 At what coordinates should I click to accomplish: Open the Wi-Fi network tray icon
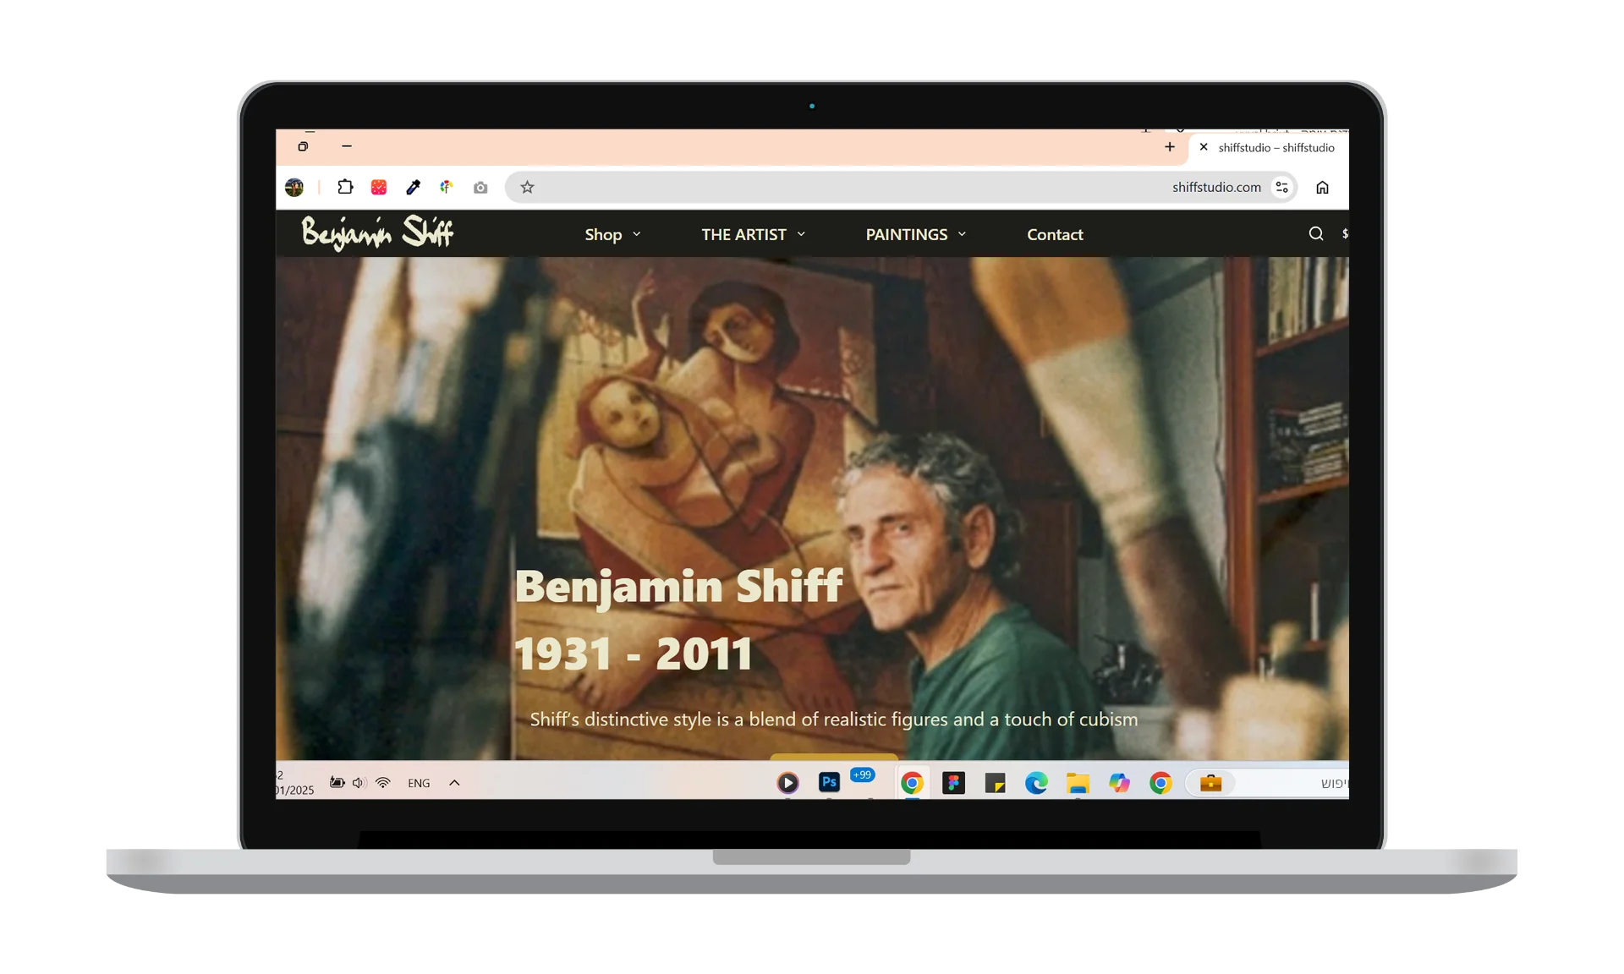click(x=383, y=783)
